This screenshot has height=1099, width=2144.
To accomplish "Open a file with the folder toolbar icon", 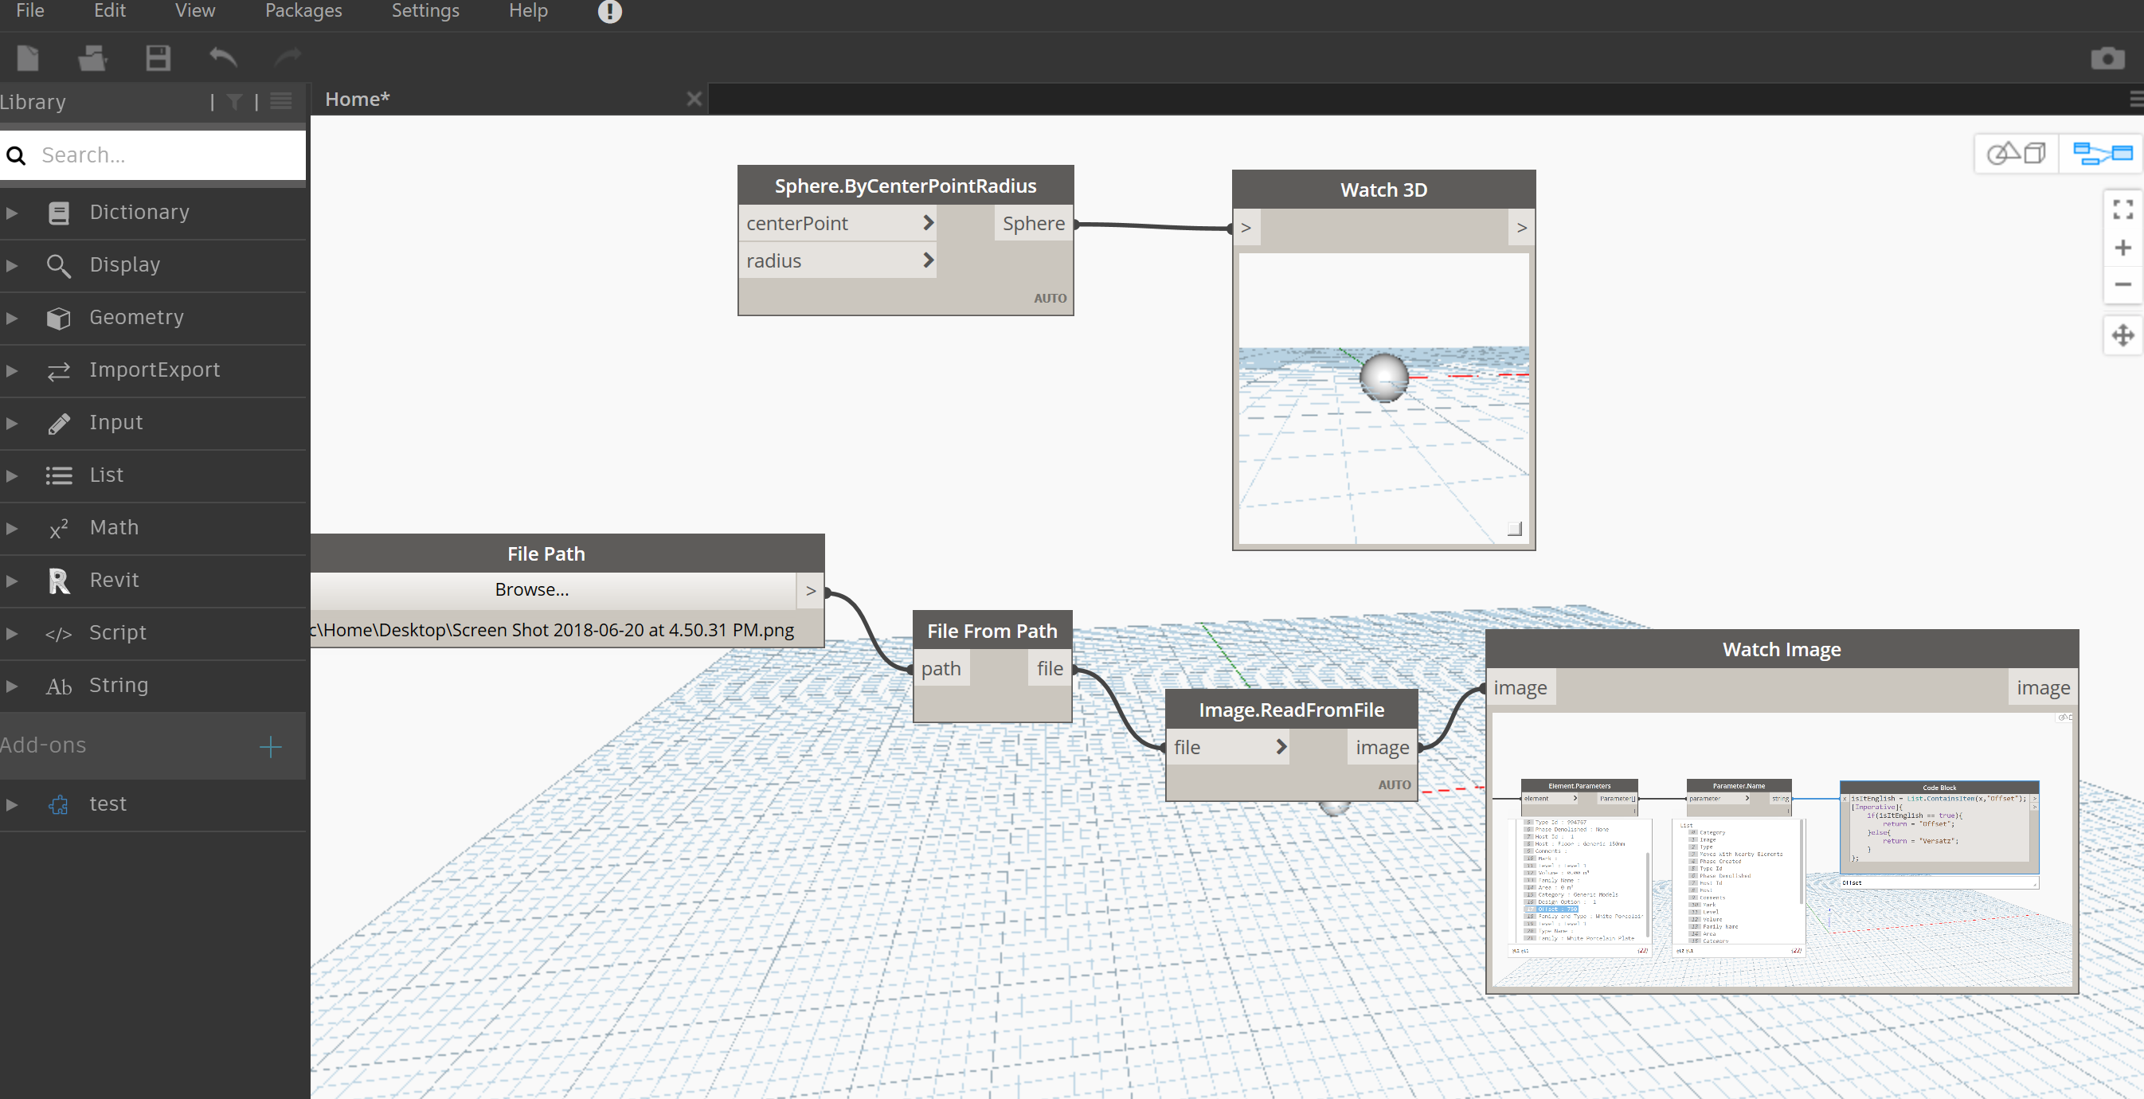I will [x=92, y=57].
